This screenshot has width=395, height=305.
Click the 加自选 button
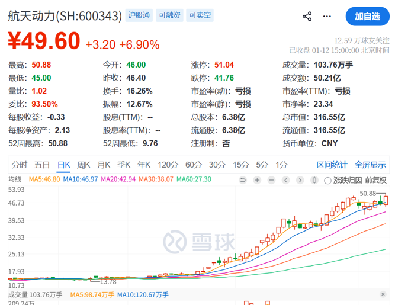click(367, 17)
